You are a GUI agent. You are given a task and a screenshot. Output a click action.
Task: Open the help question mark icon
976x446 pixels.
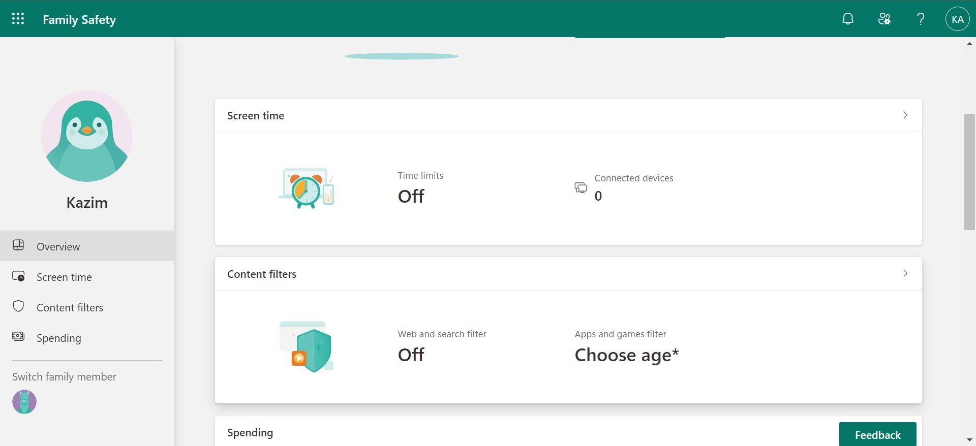click(x=921, y=19)
